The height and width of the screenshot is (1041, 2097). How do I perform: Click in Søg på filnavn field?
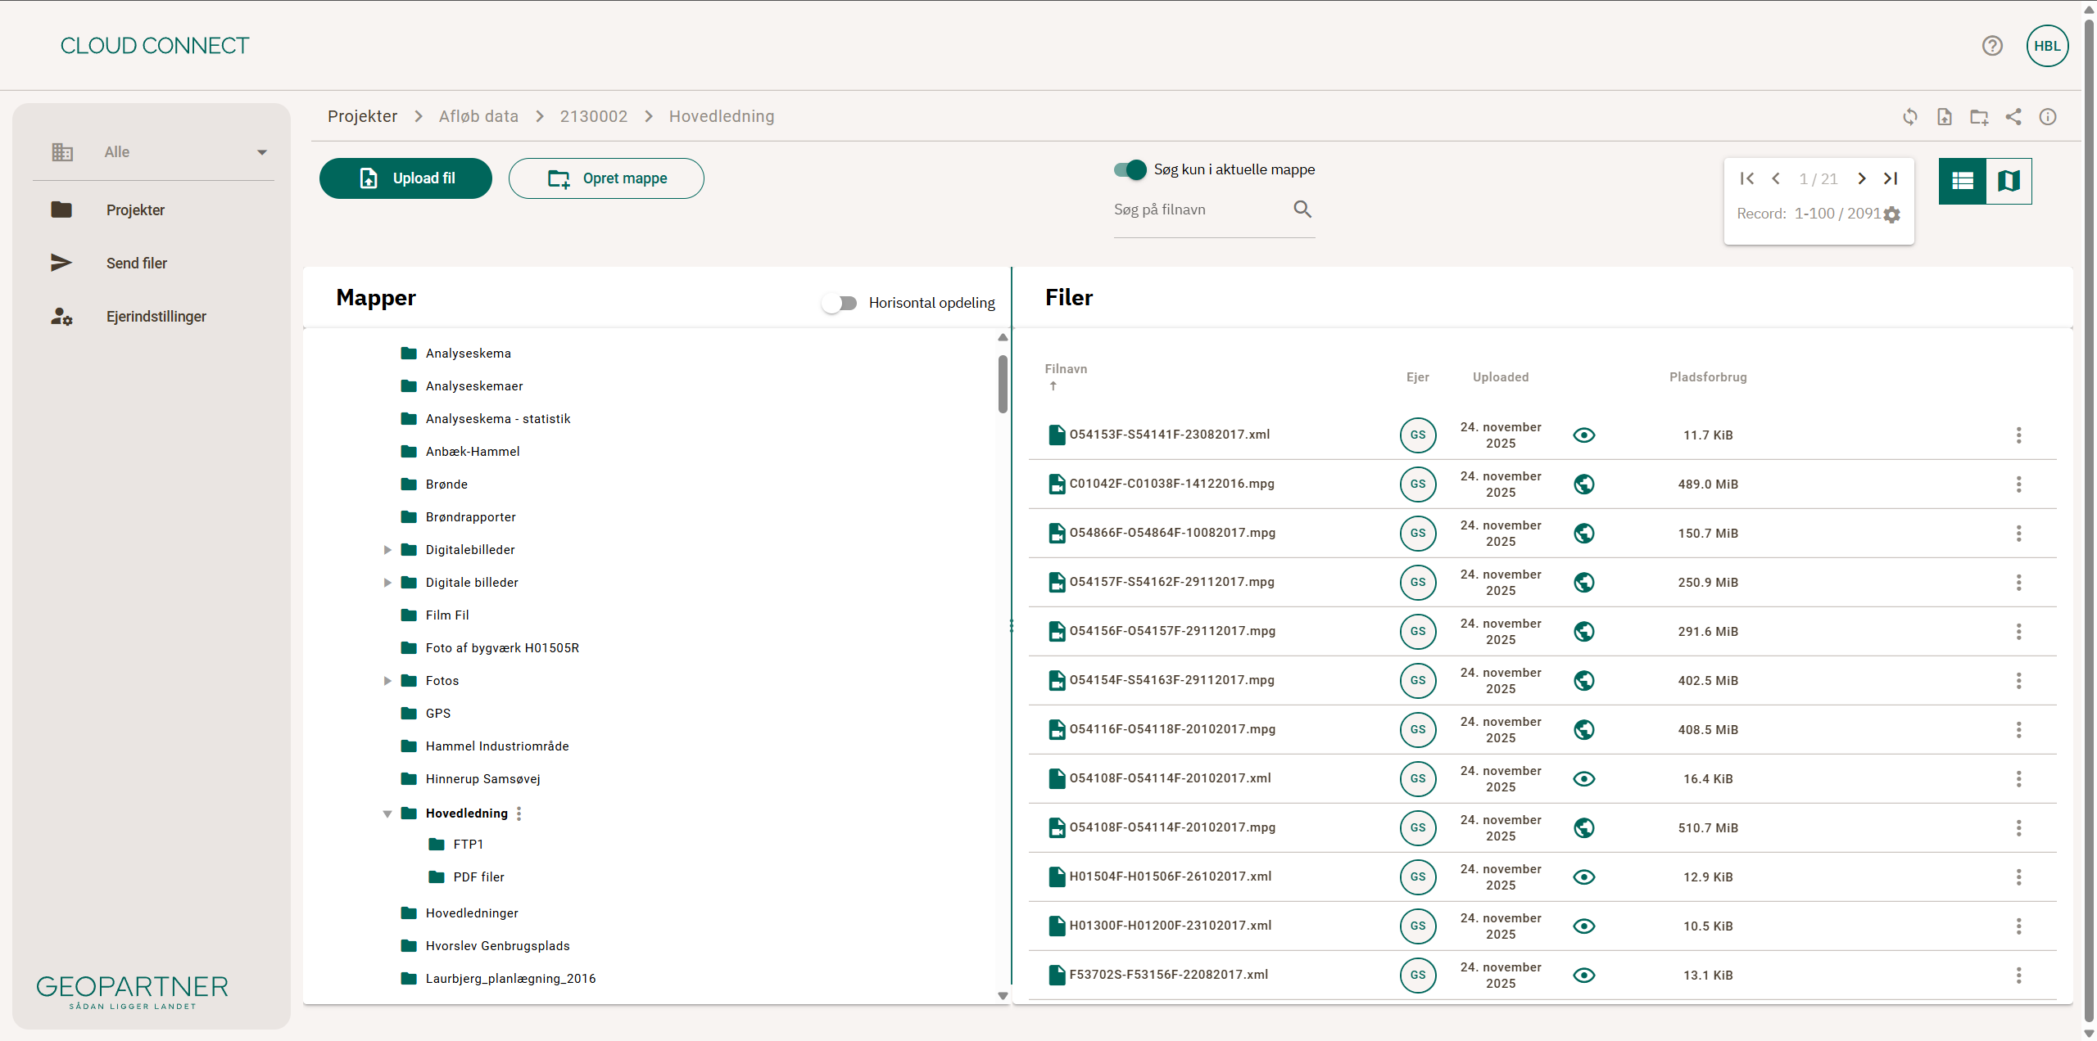[x=1201, y=210]
